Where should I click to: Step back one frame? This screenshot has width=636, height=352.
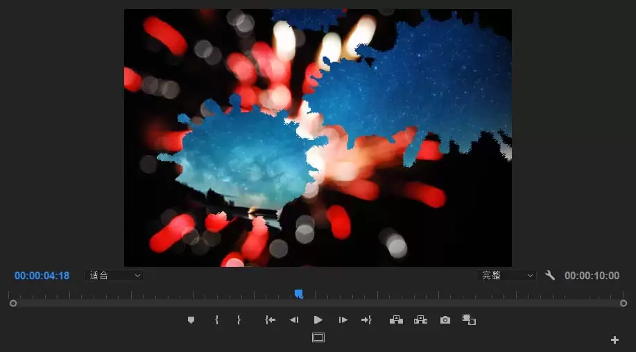coord(294,320)
